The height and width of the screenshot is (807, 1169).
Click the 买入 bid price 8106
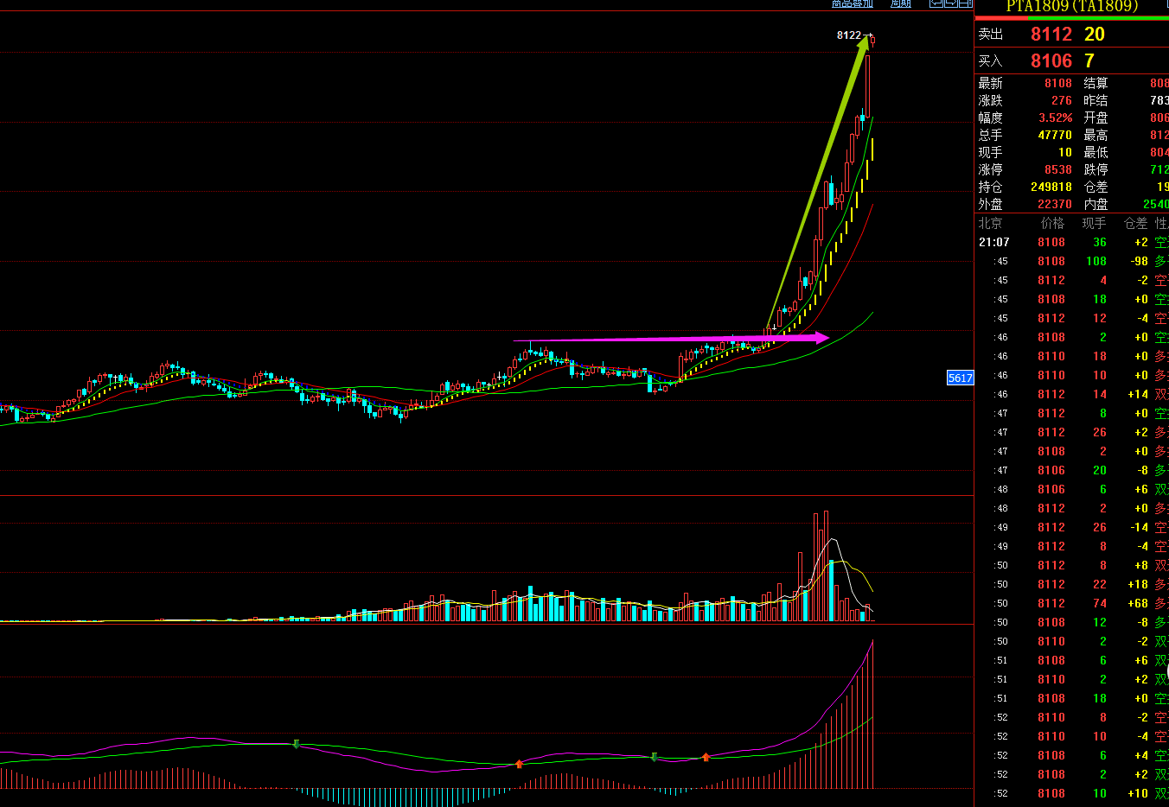(x=1051, y=61)
